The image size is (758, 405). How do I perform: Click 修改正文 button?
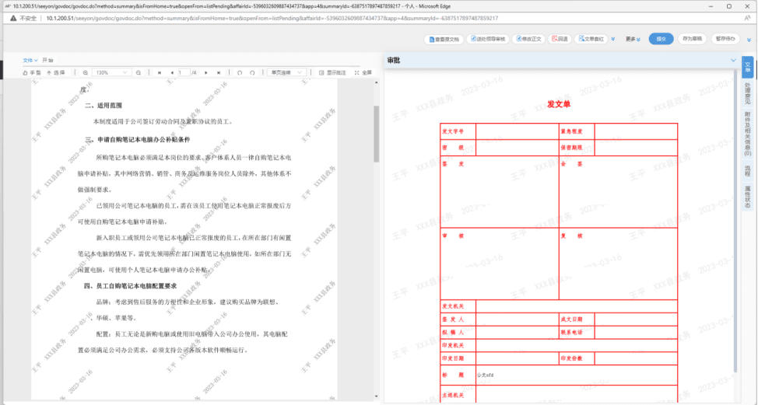click(529, 39)
